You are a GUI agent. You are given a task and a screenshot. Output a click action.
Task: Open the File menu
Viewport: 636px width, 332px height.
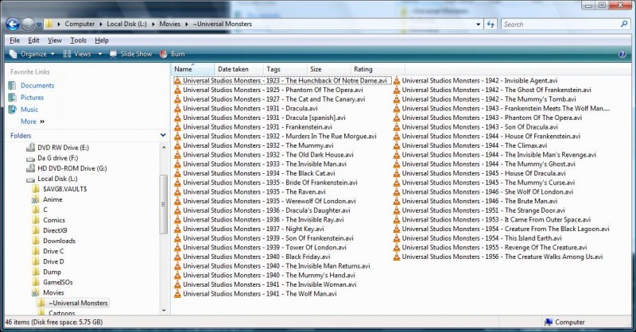[x=14, y=41]
